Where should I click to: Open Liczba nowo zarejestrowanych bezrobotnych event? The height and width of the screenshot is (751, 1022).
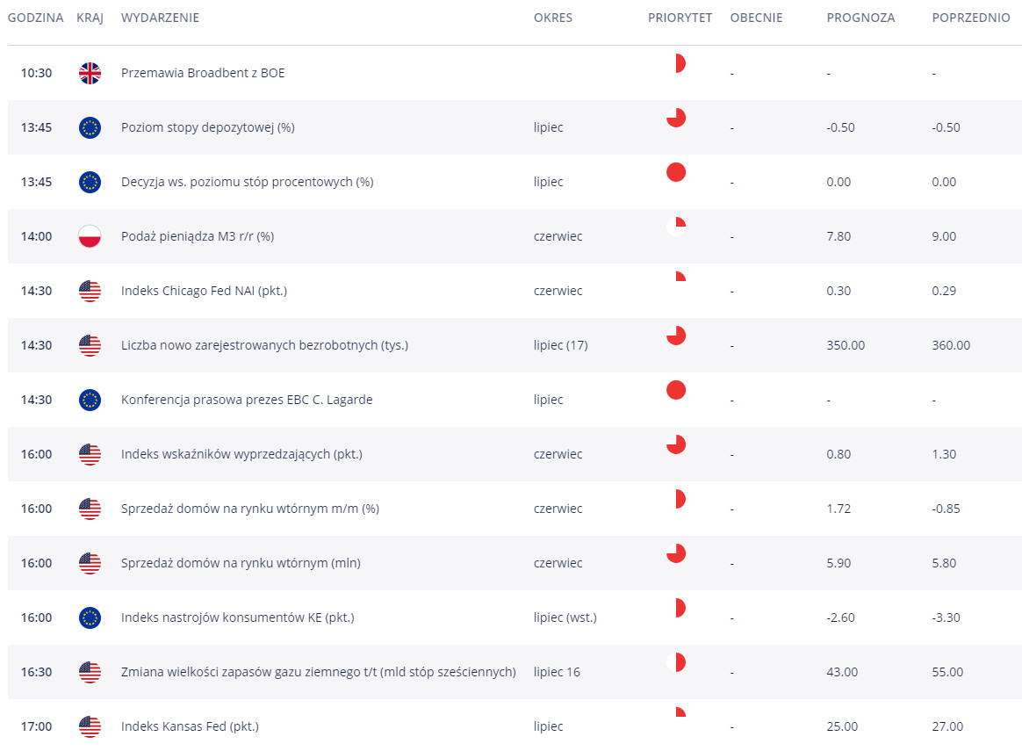coord(264,345)
